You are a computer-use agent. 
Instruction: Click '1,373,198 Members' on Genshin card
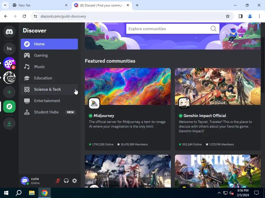221,144
